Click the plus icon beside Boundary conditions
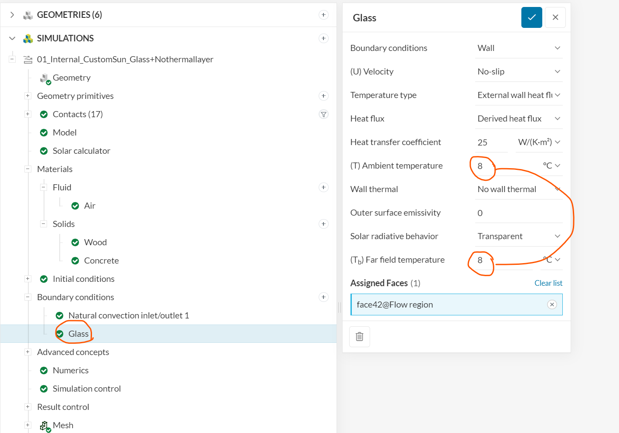The image size is (619, 433). 323,297
